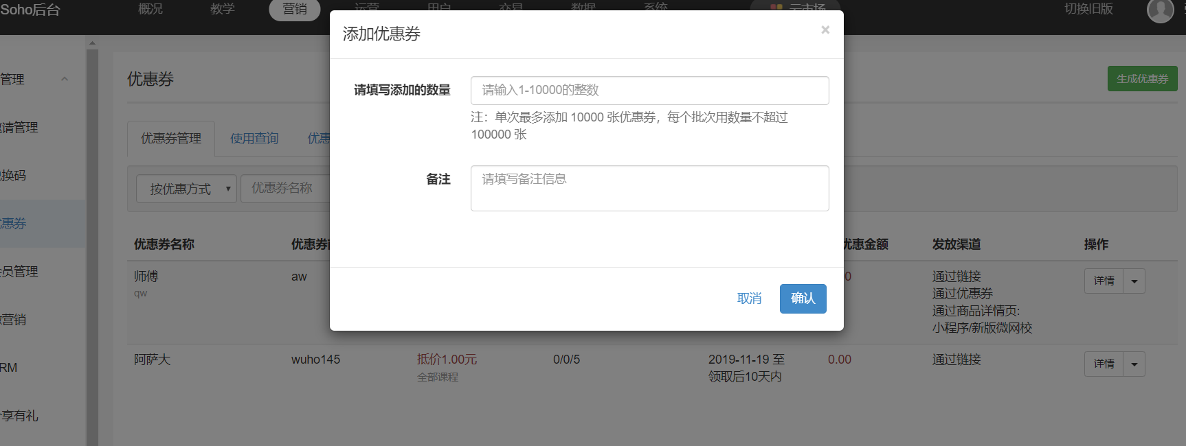The height and width of the screenshot is (446, 1186).
Task: Click the 备注 remarks text area
Action: (649, 188)
